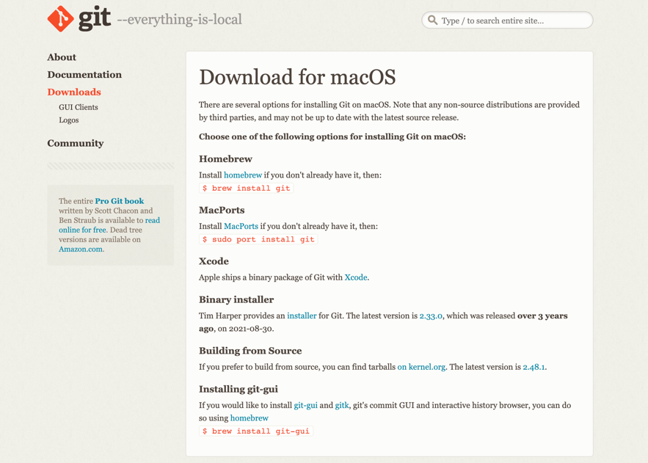Click the Tim Harper 'installer' link

302,316
